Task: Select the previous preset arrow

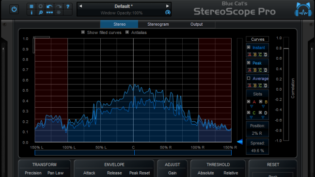Action: (x=81, y=6)
